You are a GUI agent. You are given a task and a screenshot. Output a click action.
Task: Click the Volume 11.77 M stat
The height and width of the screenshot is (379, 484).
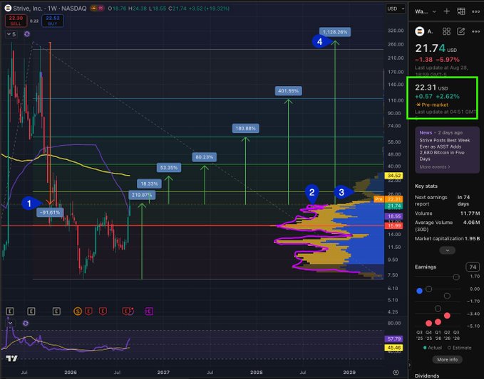(x=447, y=213)
